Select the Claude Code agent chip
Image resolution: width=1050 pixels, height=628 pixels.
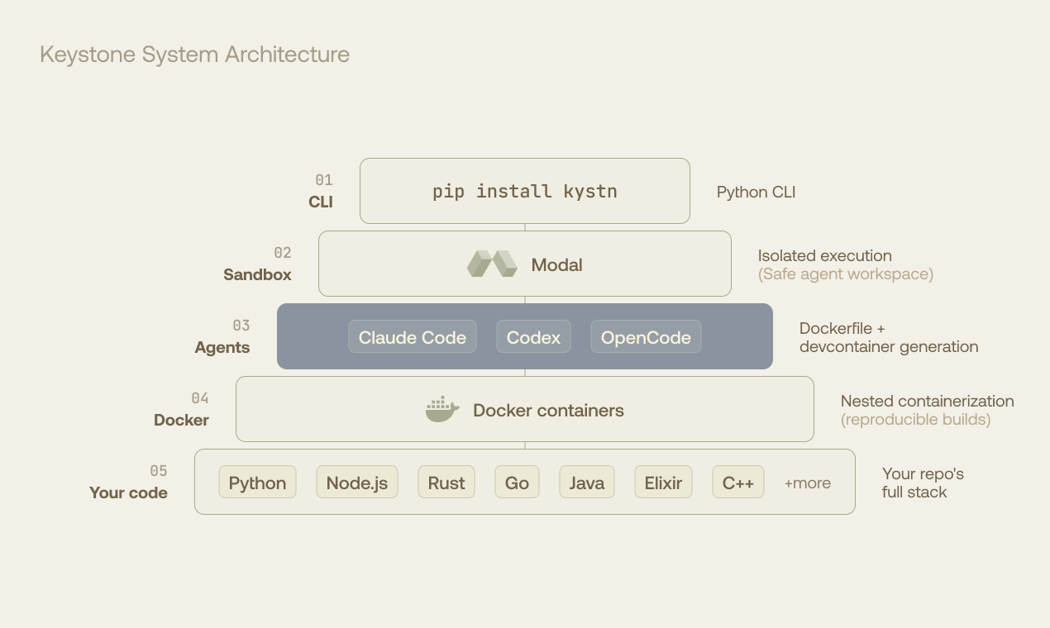[x=412, y=337]
